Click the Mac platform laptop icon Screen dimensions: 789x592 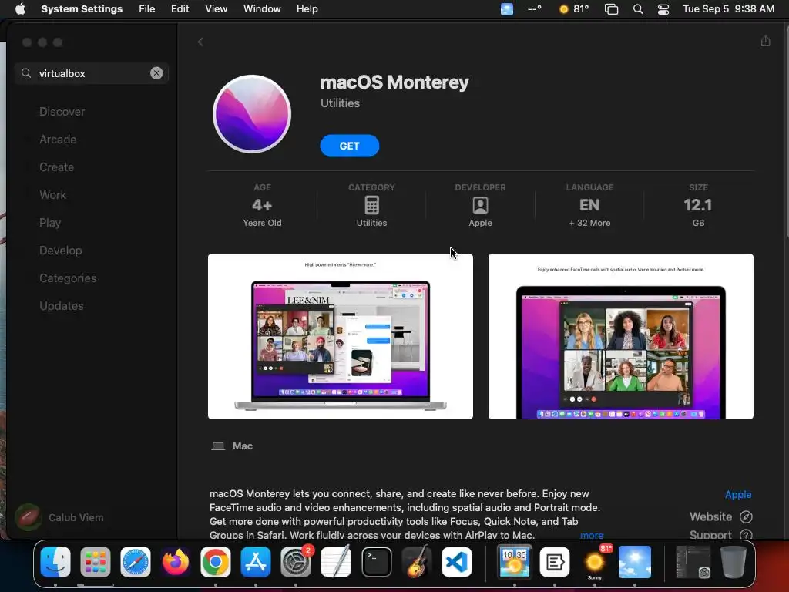[218, 446]
